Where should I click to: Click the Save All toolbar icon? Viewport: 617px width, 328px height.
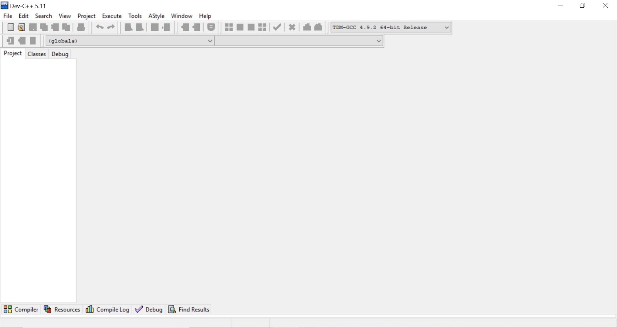[x=44, y=27]
